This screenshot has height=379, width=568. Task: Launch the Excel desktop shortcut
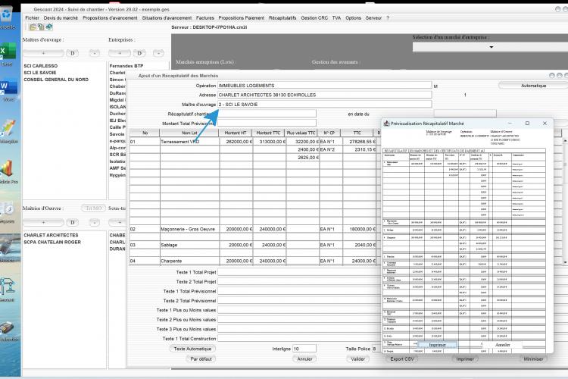click(8, 52)
